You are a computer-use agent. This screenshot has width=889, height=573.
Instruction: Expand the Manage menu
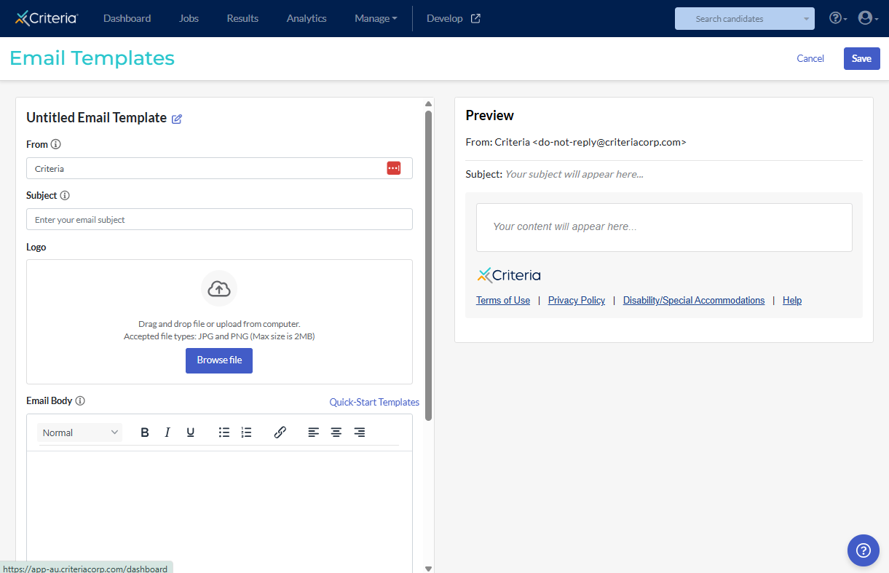[376, 18]
